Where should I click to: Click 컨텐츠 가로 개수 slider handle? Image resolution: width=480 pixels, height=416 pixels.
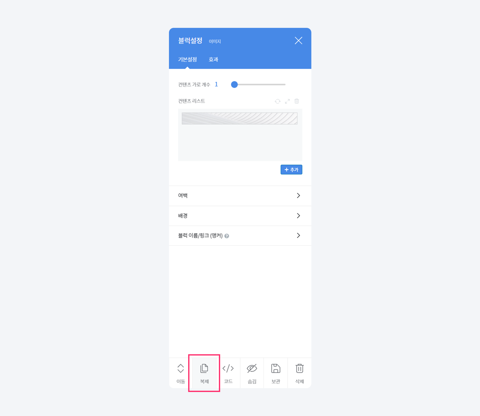tap(234, 84)
